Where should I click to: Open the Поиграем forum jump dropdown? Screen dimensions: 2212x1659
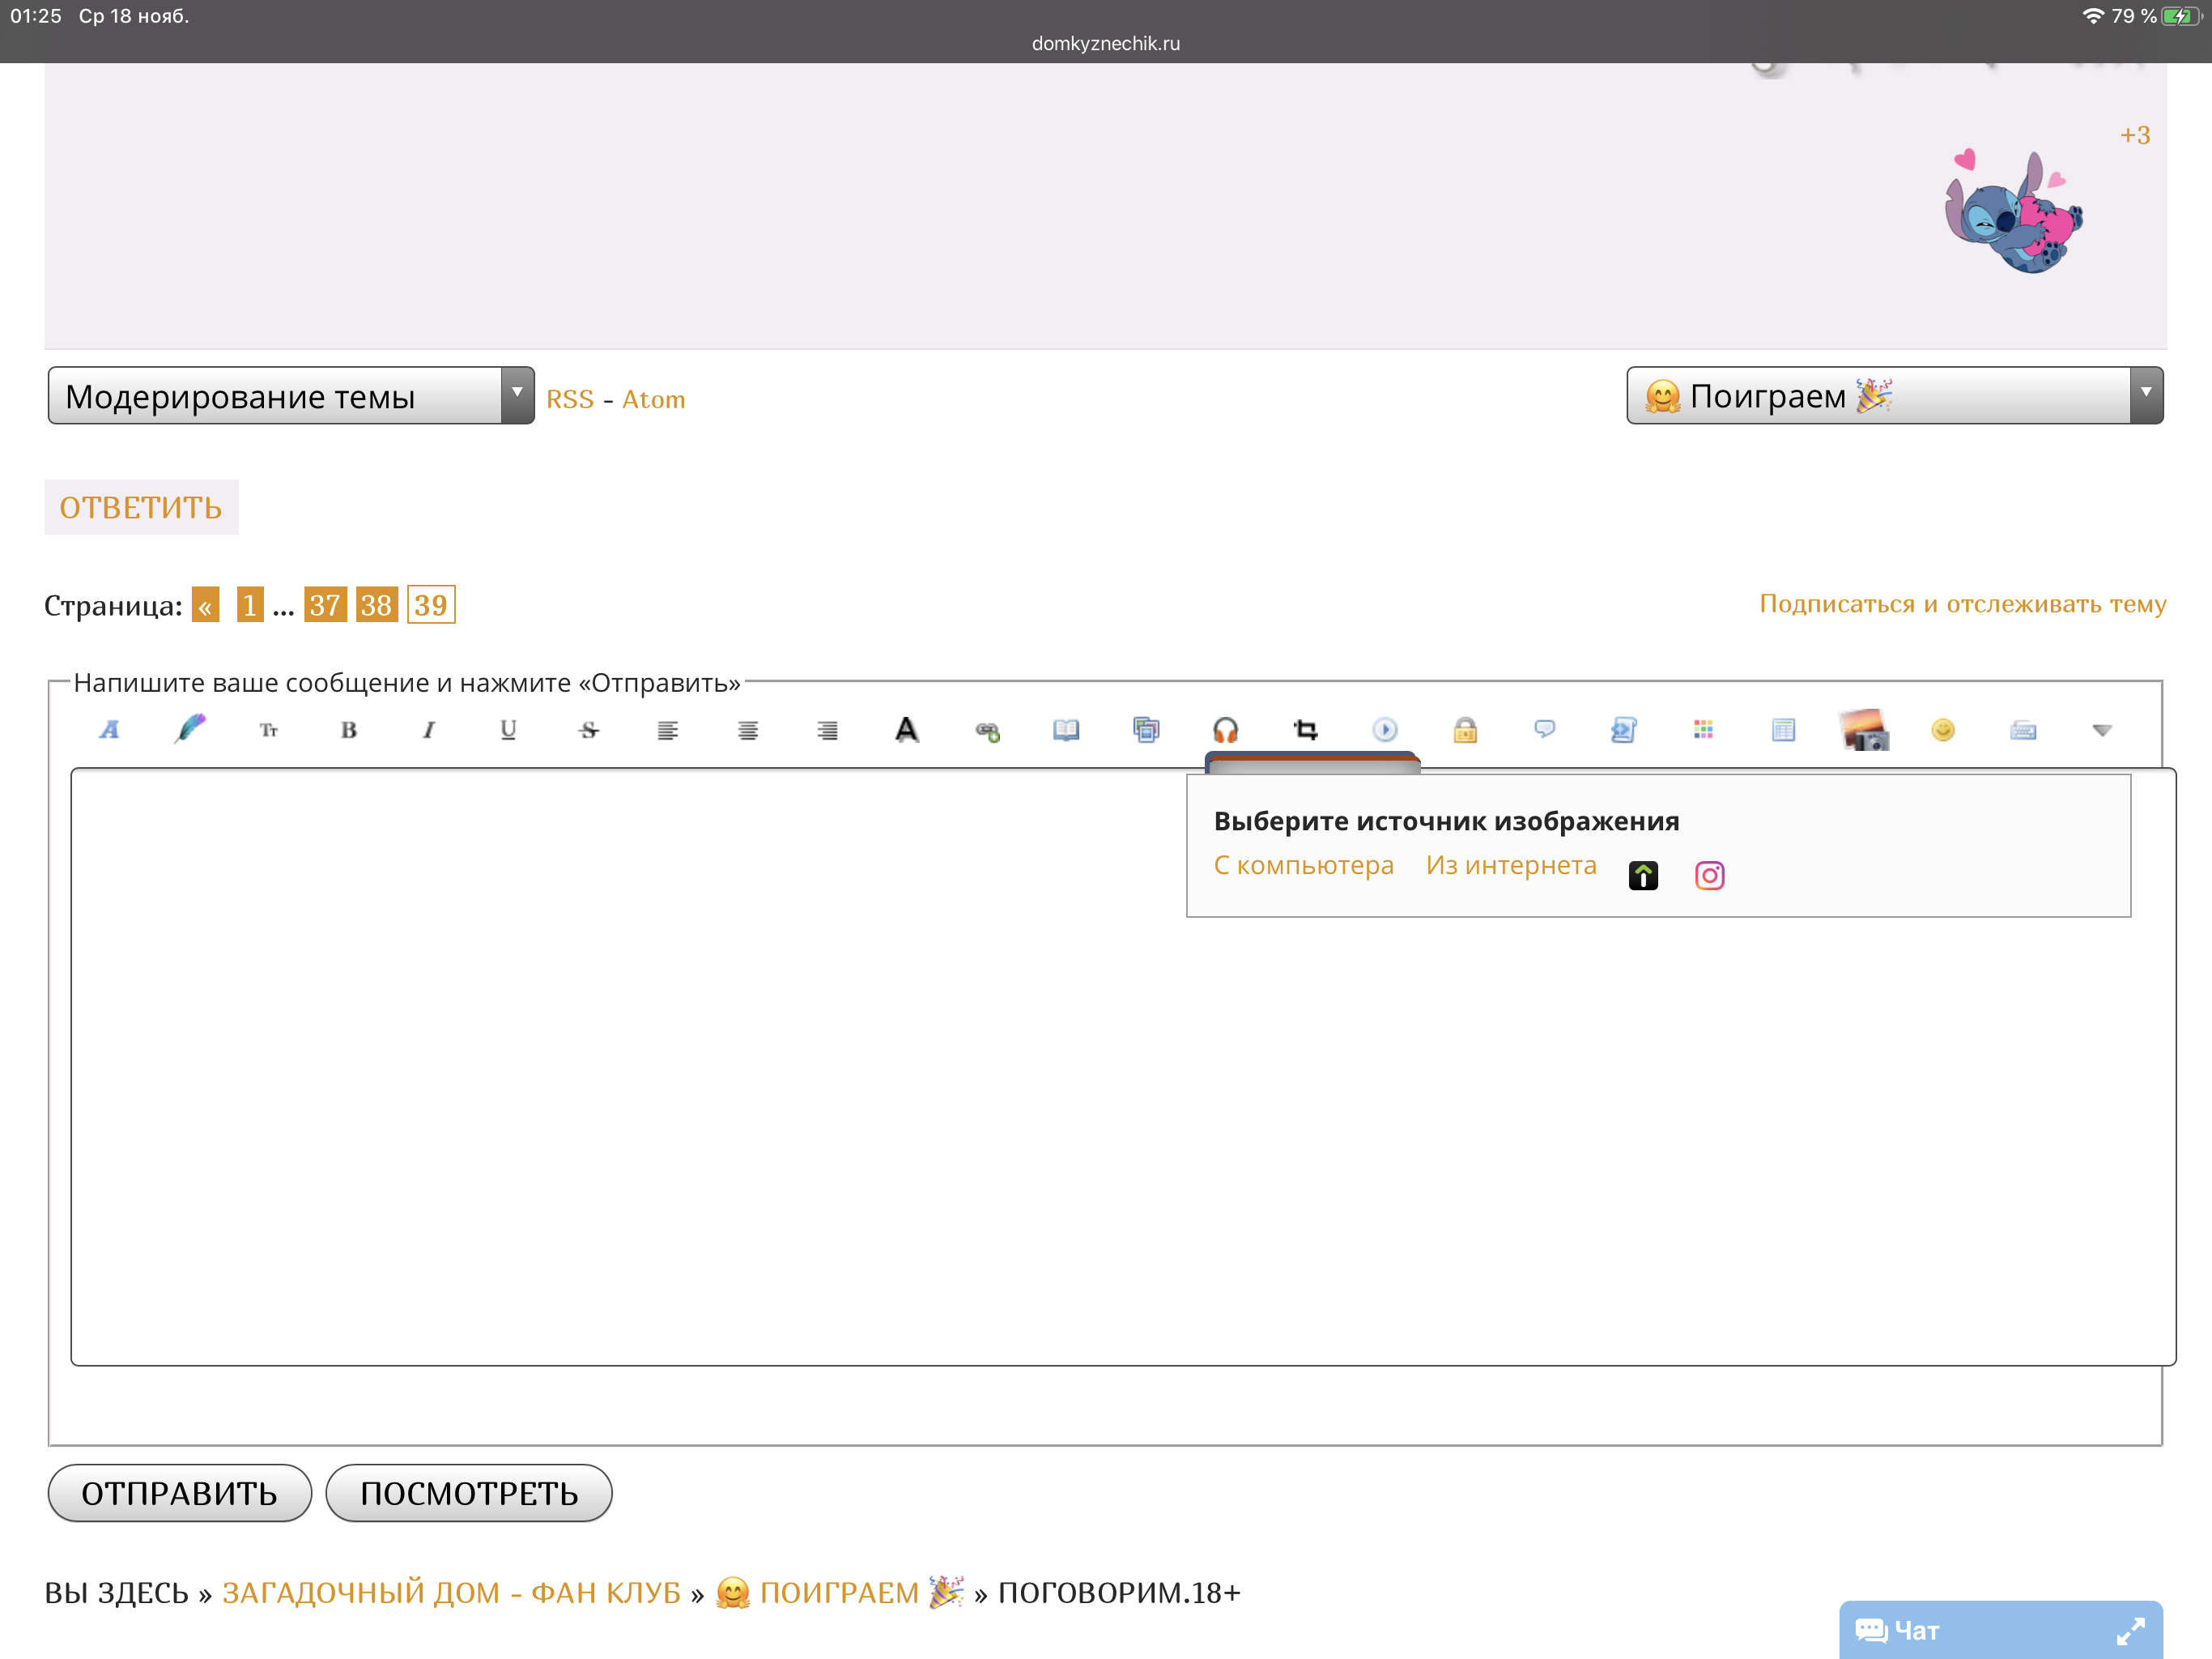1893,396
